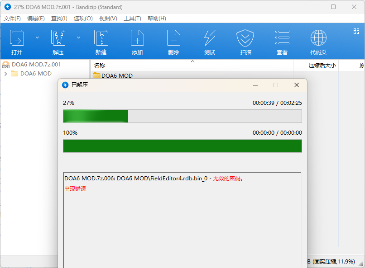The image size is (365, 268).
Task: Open the dropdown arrow next to 打开
Action: (x=37, y=38)
